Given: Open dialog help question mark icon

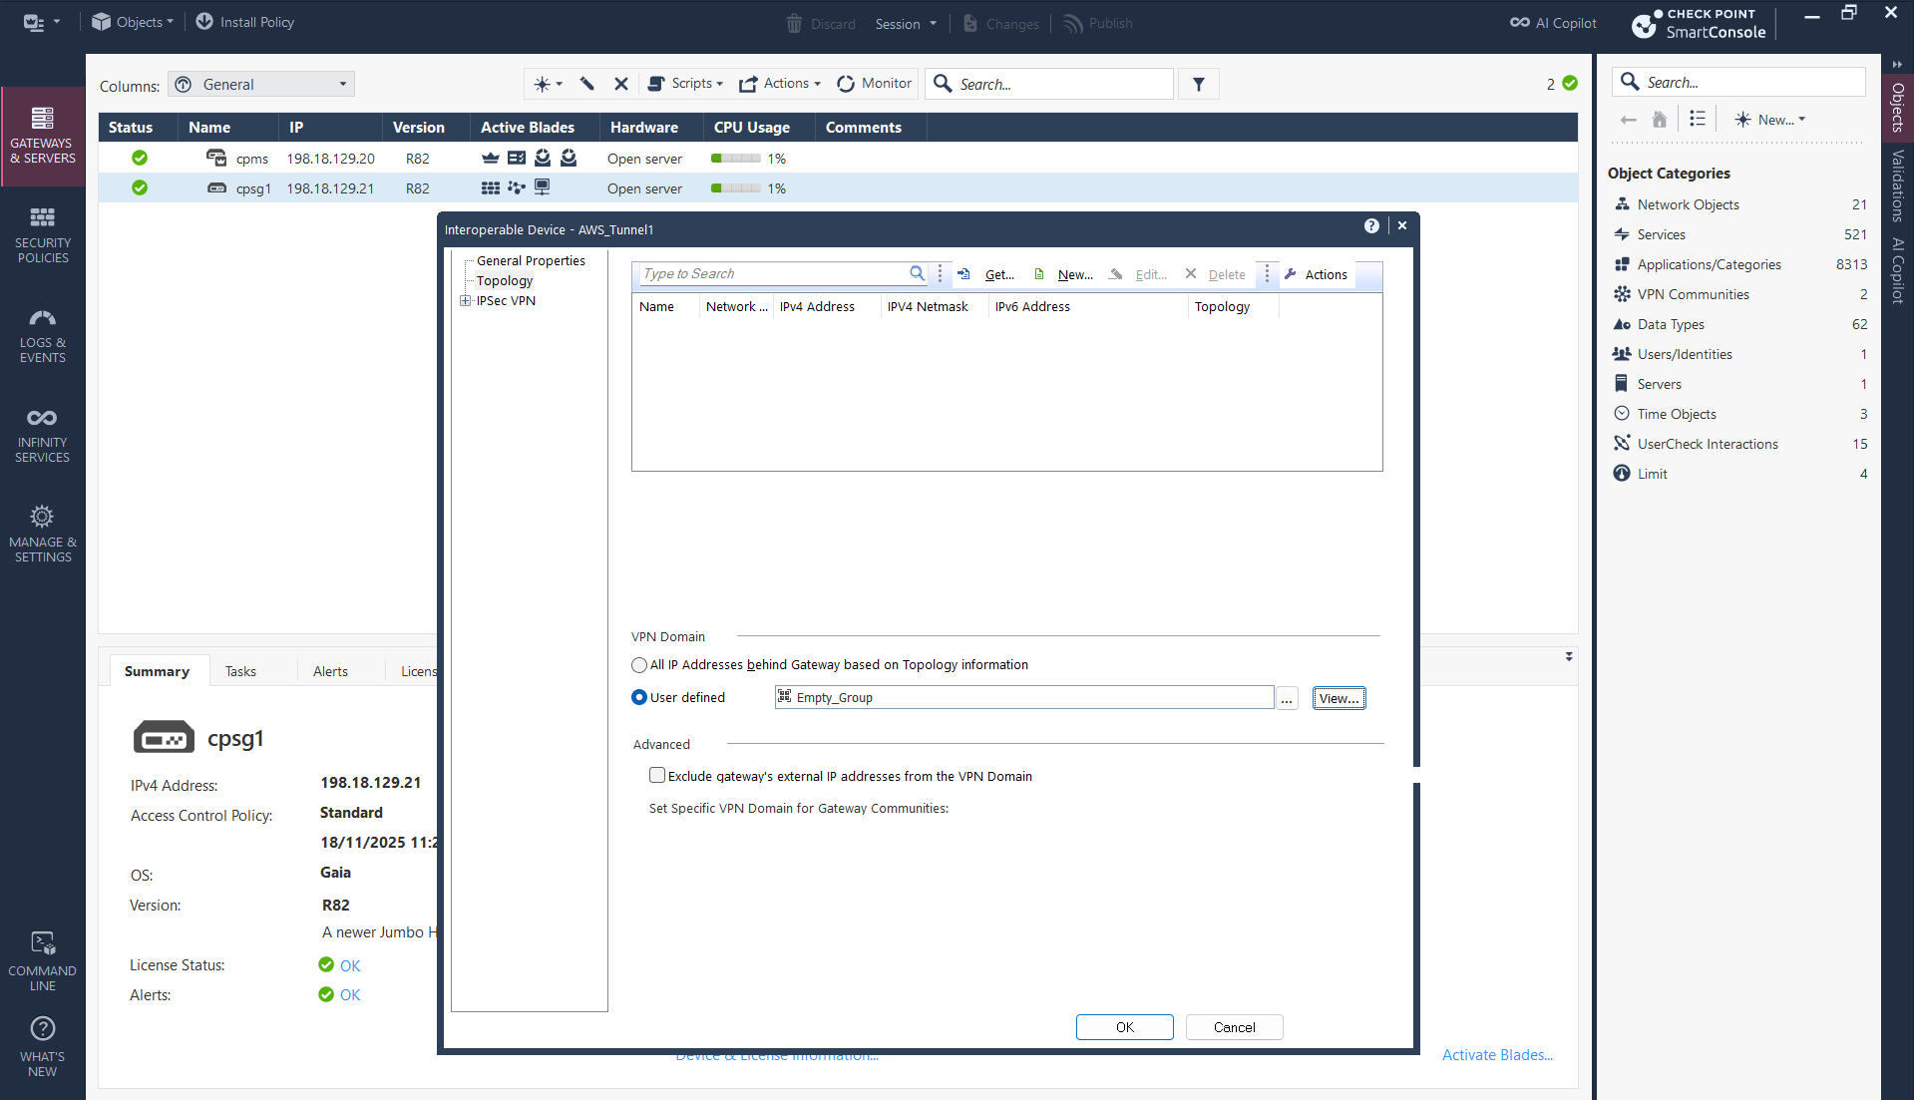Looking at the screenshot, I should click(x=1371, y=226).
